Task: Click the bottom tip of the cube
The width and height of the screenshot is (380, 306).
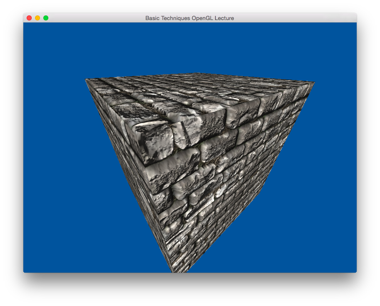Action: pyautogui.click(x=173, y=271)
